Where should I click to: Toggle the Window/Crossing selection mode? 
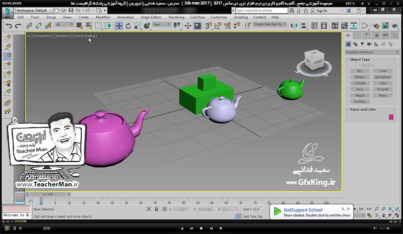108,26
